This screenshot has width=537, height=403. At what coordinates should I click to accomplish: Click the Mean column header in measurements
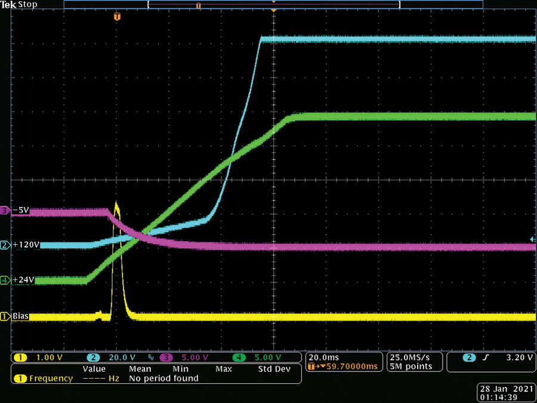(x=140, y=369)
